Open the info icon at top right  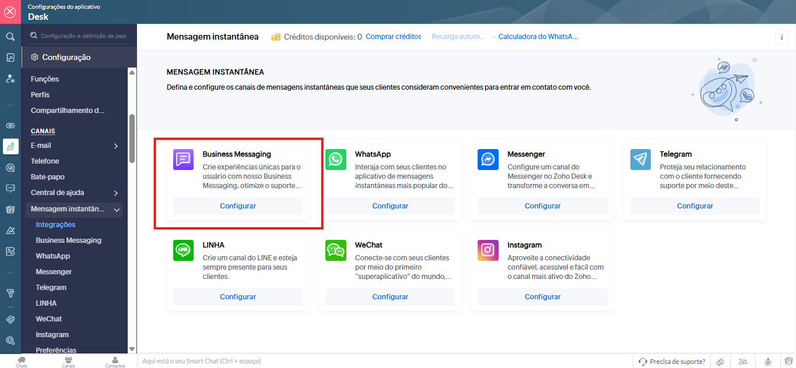tap(781, 37)
